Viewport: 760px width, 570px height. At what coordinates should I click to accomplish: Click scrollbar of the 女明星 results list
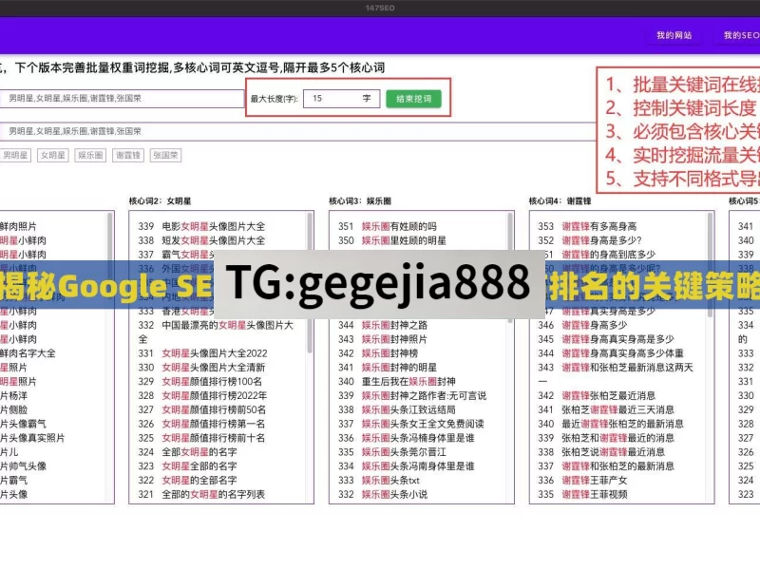310,283
